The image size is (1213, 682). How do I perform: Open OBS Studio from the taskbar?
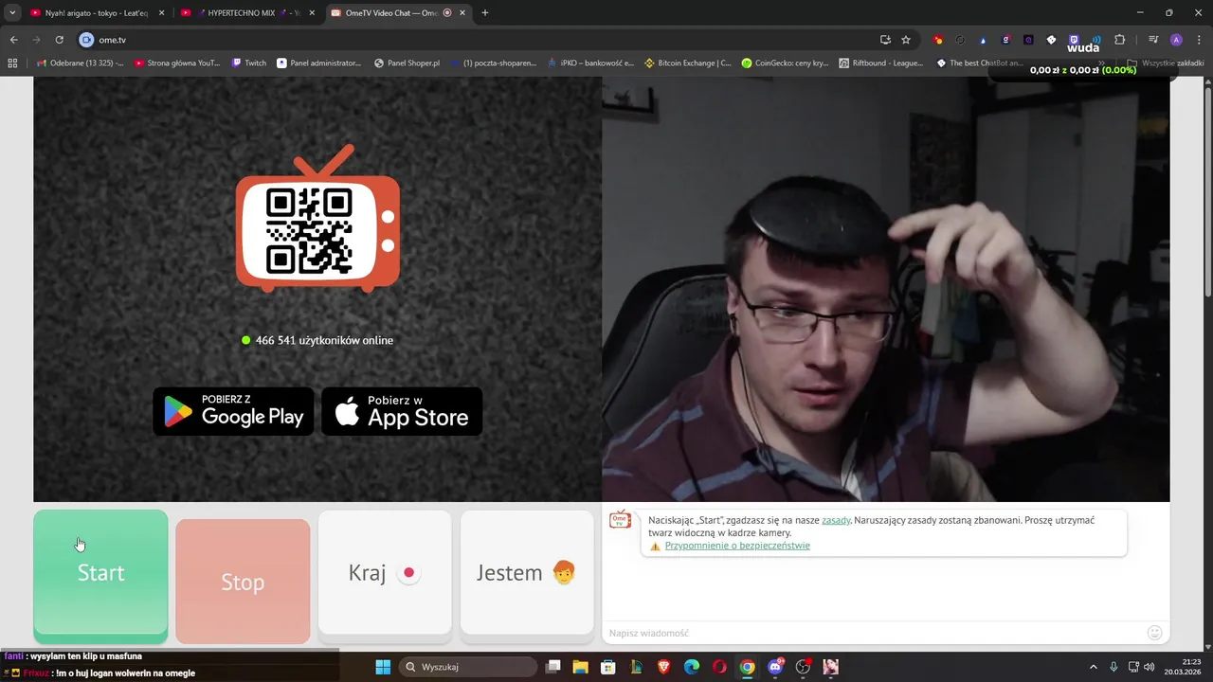coord(803,667)
